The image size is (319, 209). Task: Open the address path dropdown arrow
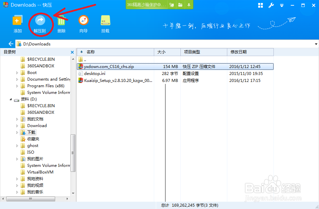[316, 44]
